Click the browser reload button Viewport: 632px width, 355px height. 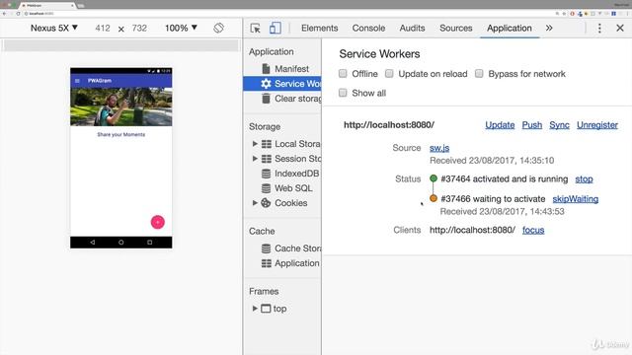coord(18,13)
